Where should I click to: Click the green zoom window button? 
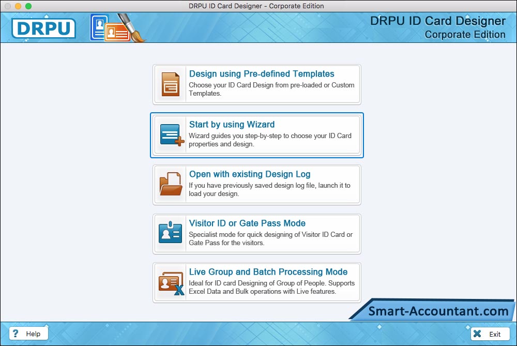pyautogui.click(x=28, y=6)
